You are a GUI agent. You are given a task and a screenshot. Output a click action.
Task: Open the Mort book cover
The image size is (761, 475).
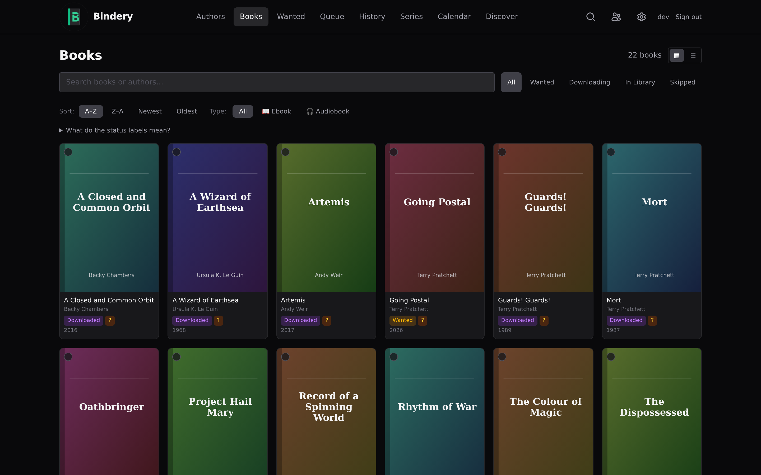[652, 218]
